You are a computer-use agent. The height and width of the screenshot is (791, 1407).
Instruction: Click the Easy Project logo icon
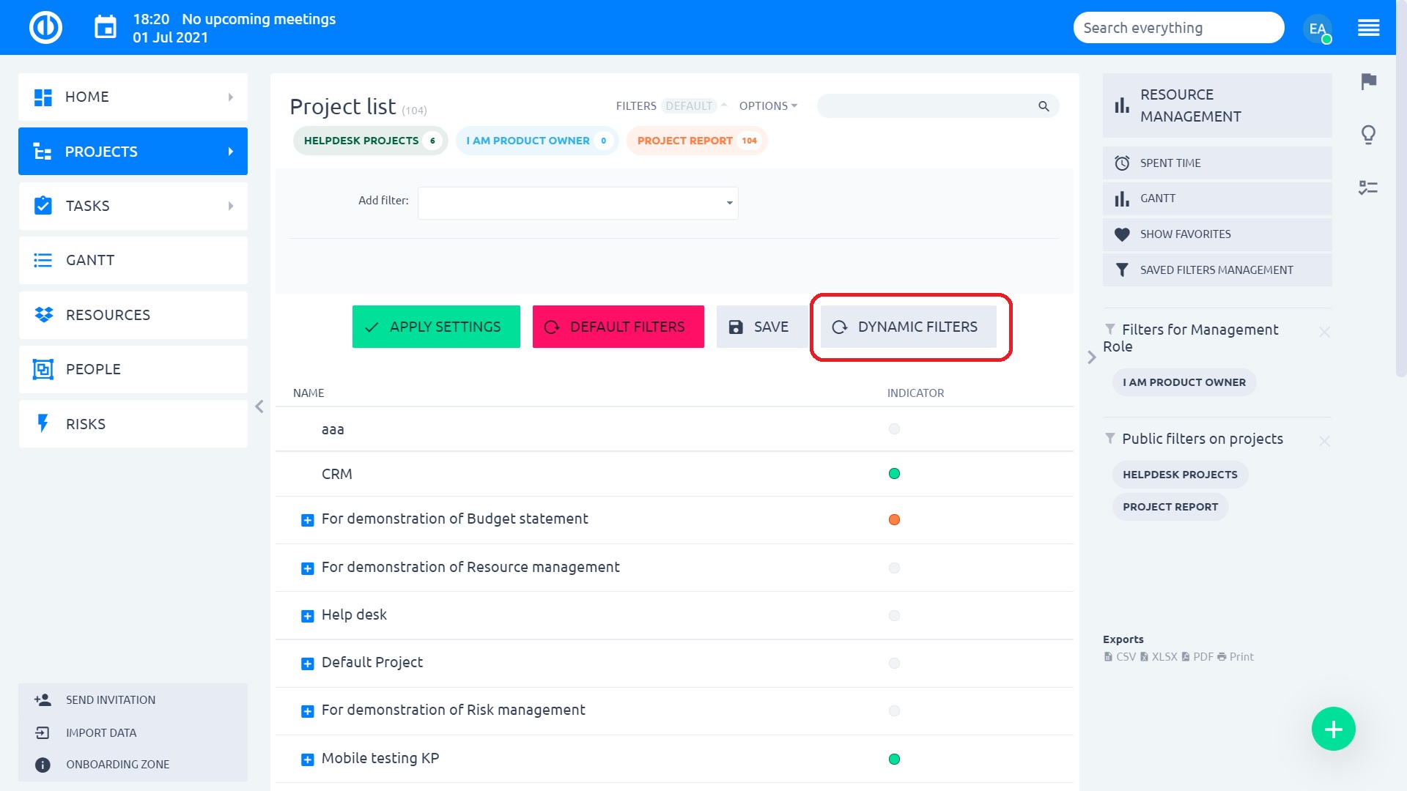point(45,28)
